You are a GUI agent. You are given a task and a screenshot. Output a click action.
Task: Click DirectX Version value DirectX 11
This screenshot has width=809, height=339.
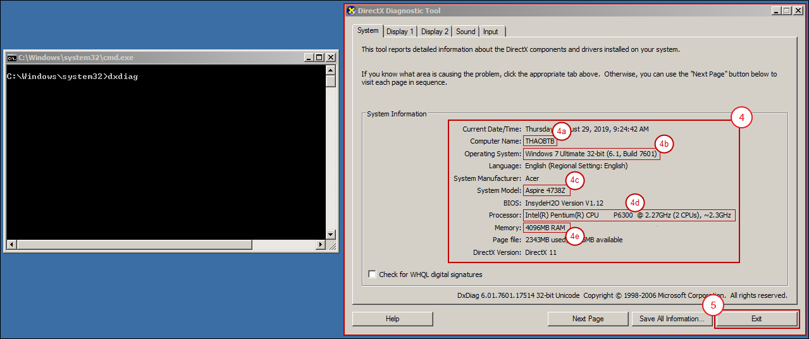pyautogui.click(x=540, y=252)
